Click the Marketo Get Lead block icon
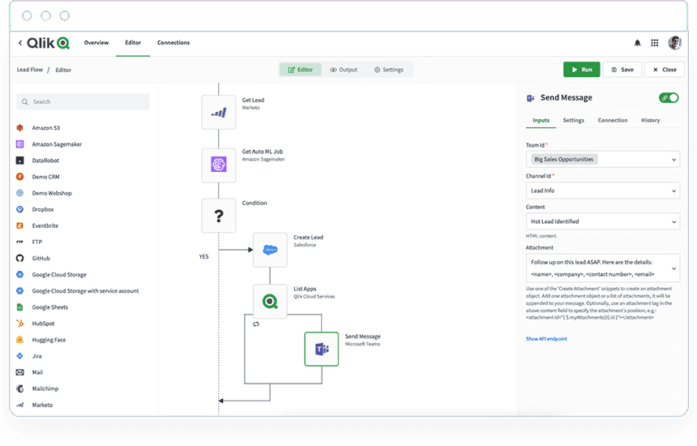This screenshot has height=446, width=697. (218, 113)
